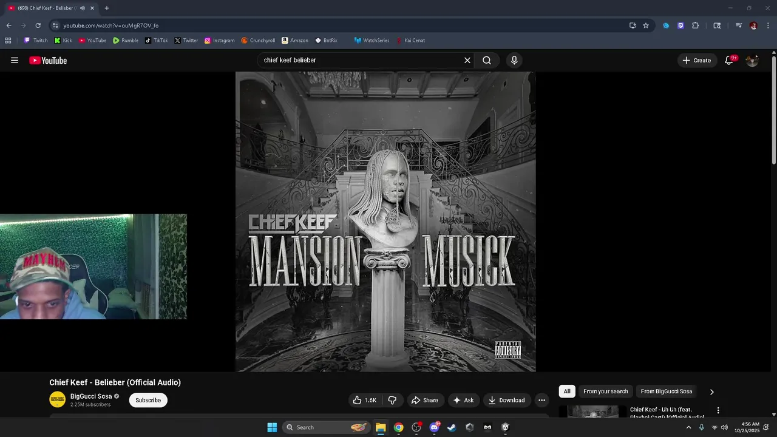Select the From your search chip
Viewport: 777px width, 437px height.
606,391
